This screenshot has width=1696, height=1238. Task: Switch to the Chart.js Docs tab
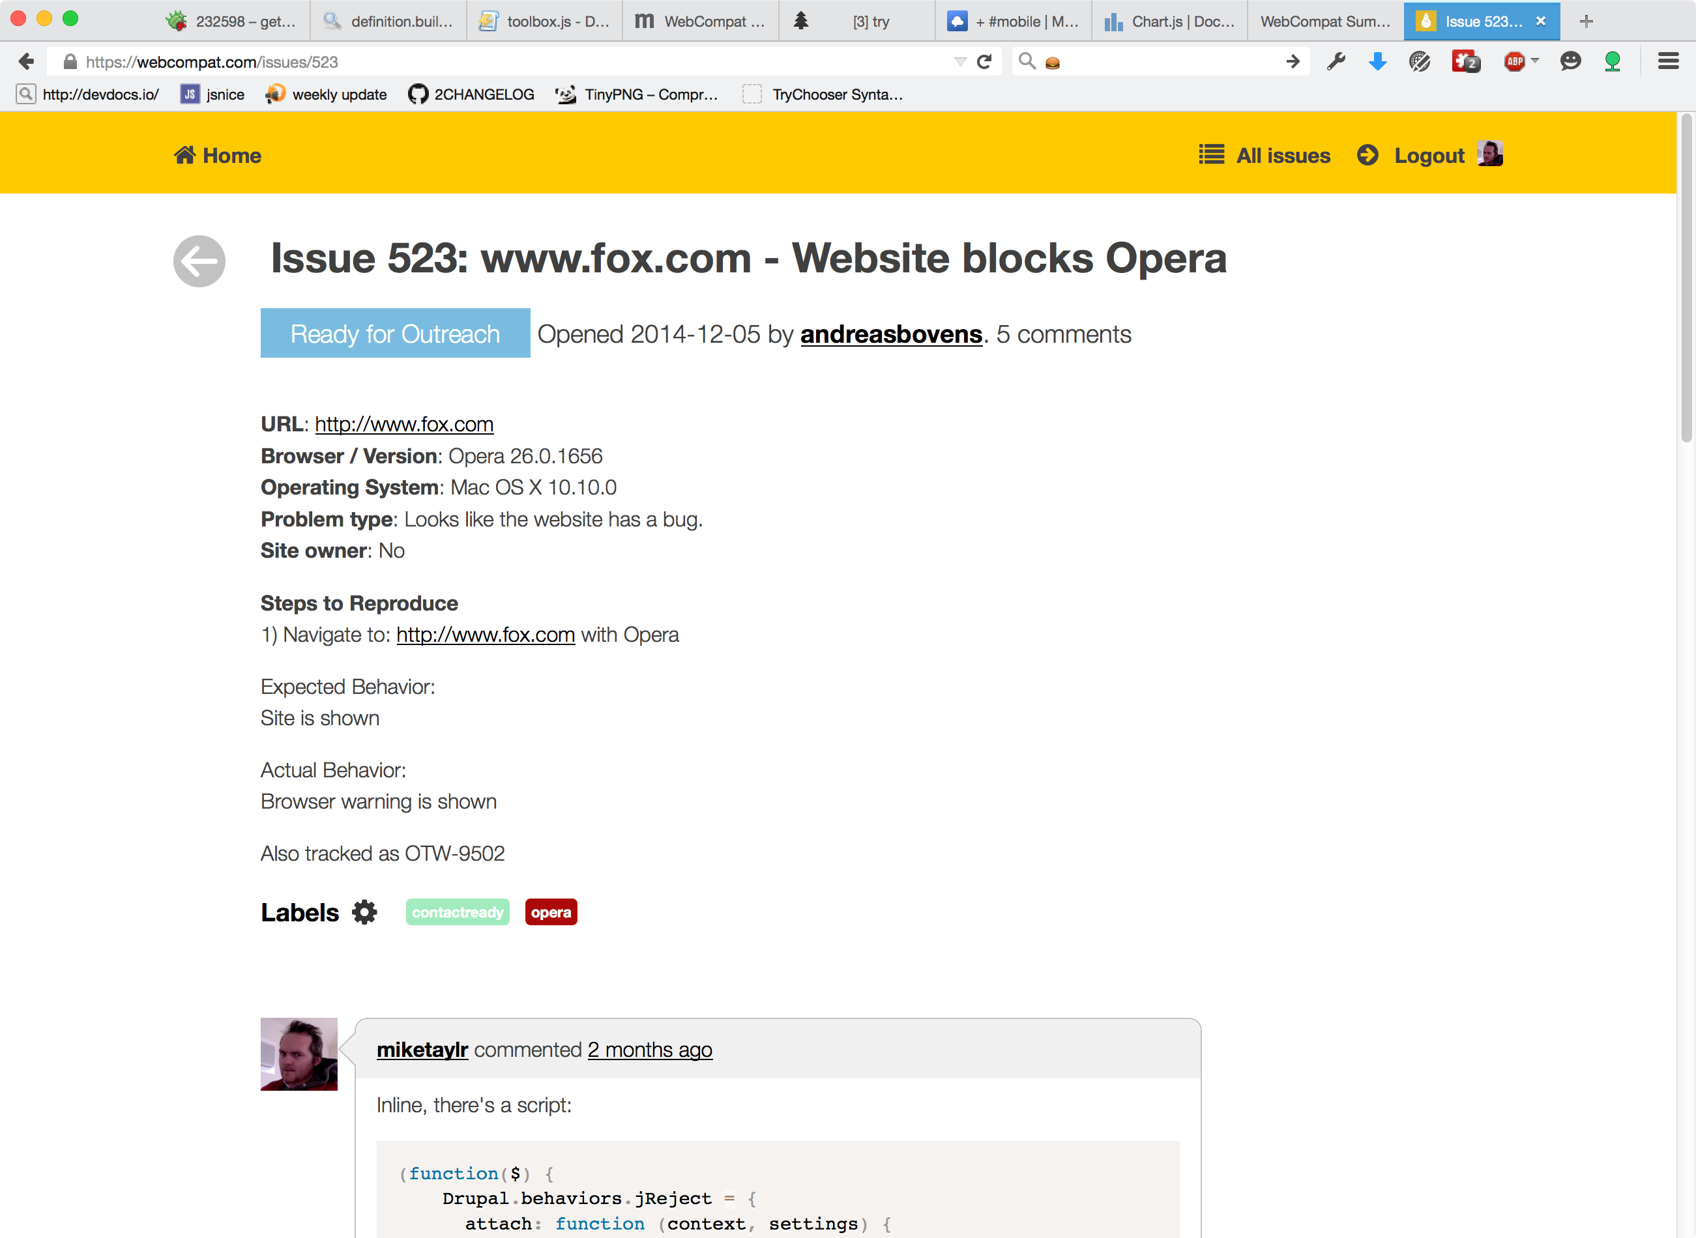click(1169, 21)
